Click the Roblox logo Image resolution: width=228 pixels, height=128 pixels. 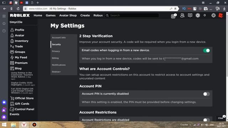tap(20, 15)
